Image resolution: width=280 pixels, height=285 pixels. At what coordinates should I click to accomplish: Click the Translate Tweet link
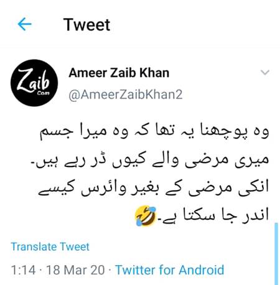click(x=50, y=247)
